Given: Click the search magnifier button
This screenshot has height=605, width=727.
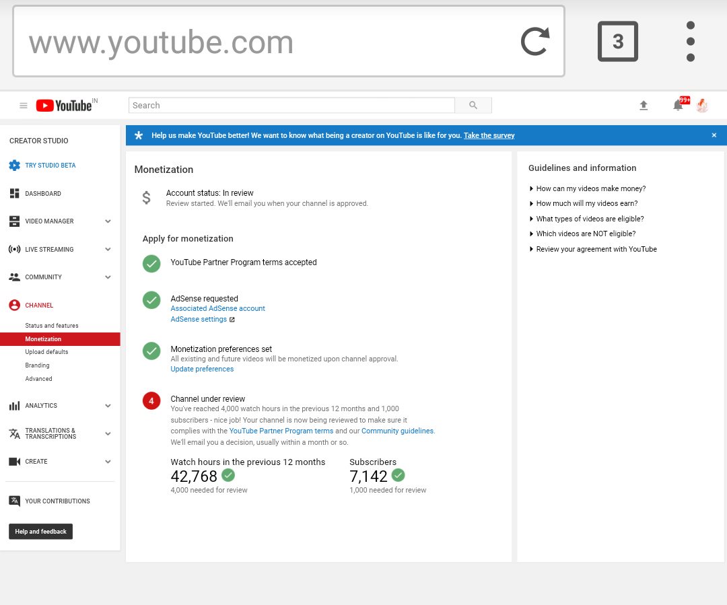Looking at the screenshot, I should [473, 105].
